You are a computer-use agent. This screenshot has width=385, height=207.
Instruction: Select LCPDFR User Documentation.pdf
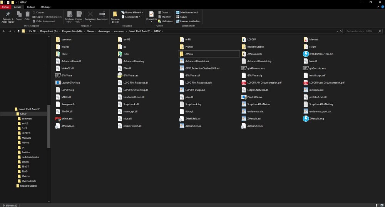point(324,83)
